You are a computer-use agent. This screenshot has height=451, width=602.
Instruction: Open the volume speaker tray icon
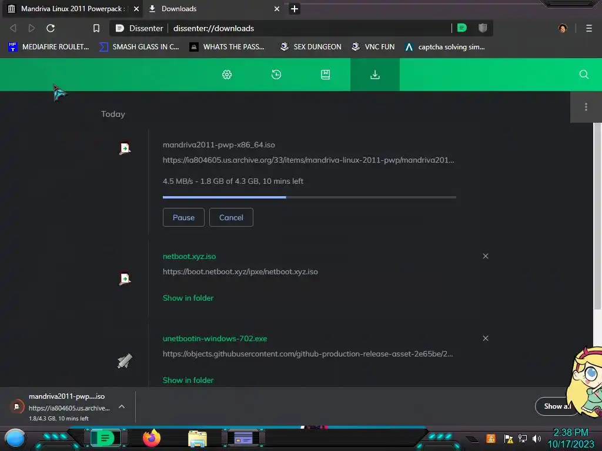pyautogui.click(x=537, y=438)
